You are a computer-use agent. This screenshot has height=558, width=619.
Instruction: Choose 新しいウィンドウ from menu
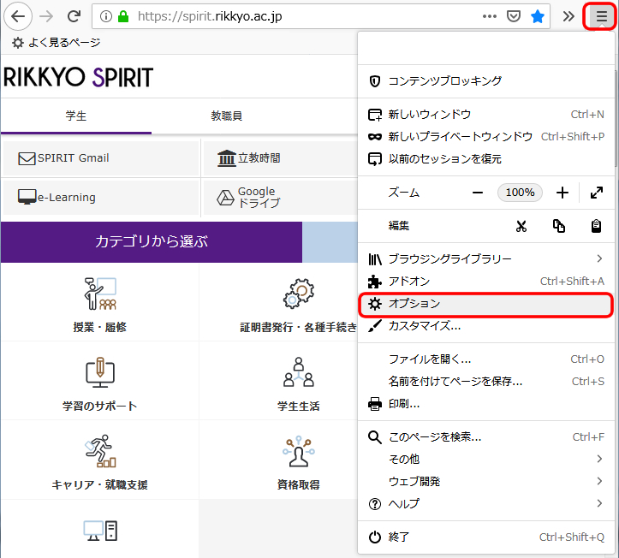click(x=485, y=115)
